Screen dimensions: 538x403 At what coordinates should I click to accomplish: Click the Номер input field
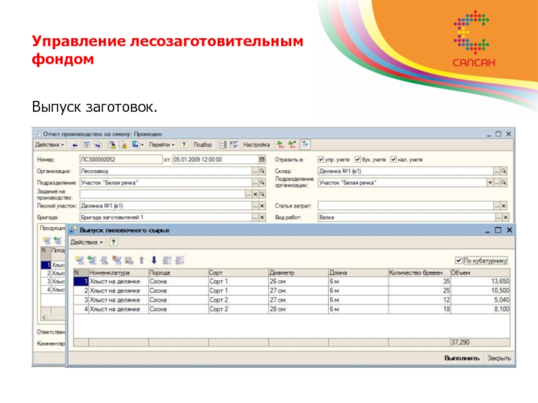120,160
